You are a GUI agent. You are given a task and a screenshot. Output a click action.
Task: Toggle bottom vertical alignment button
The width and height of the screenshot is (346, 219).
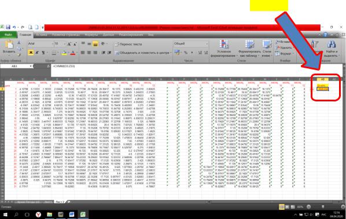[95, 44]
